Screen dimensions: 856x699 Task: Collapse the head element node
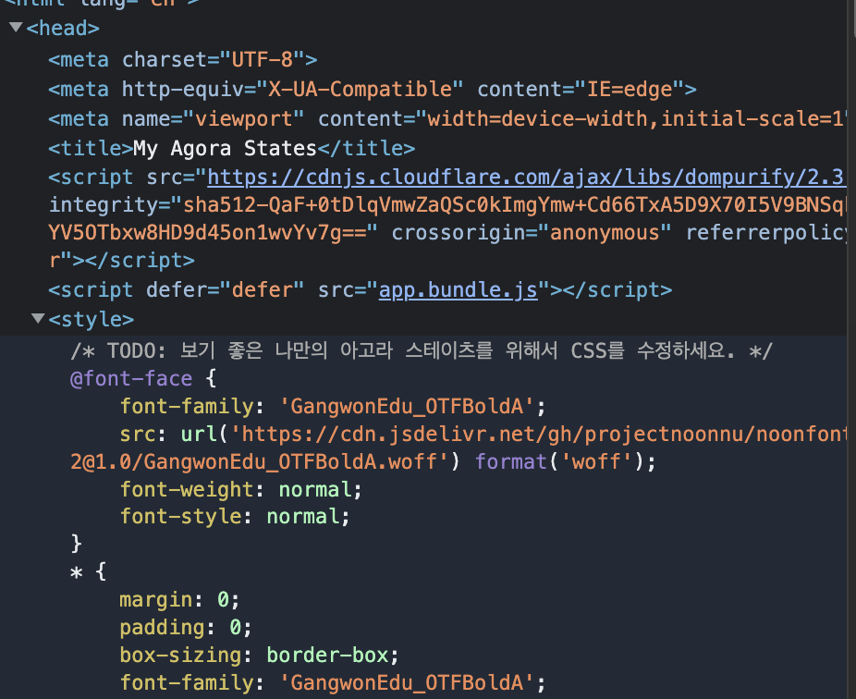pos(16,27)
